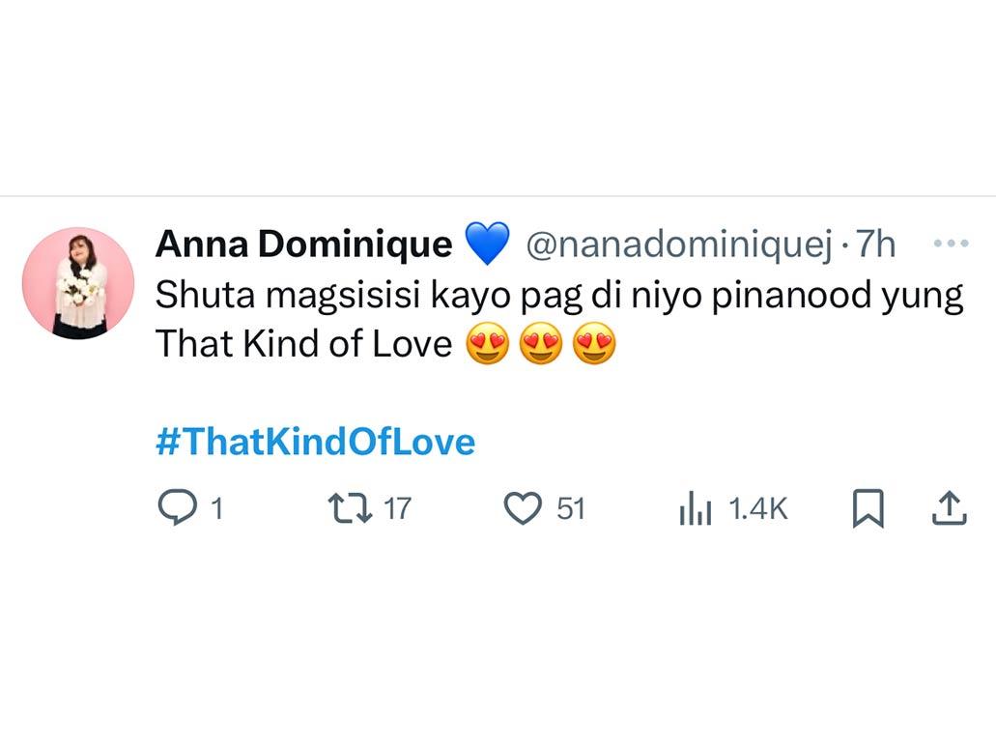The width and height of the screenshot is (996, 747).
Task: View analytics for this tweet
Action: click(696, 507)
